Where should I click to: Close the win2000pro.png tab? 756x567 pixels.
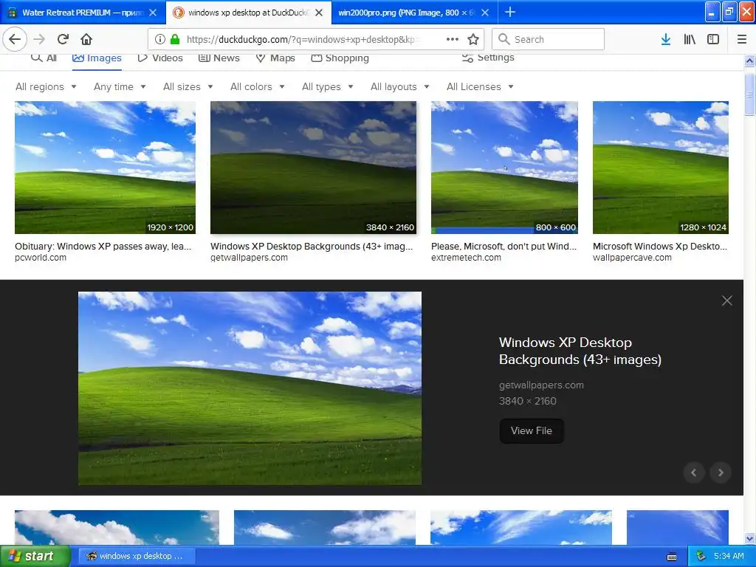click(485, 13)
